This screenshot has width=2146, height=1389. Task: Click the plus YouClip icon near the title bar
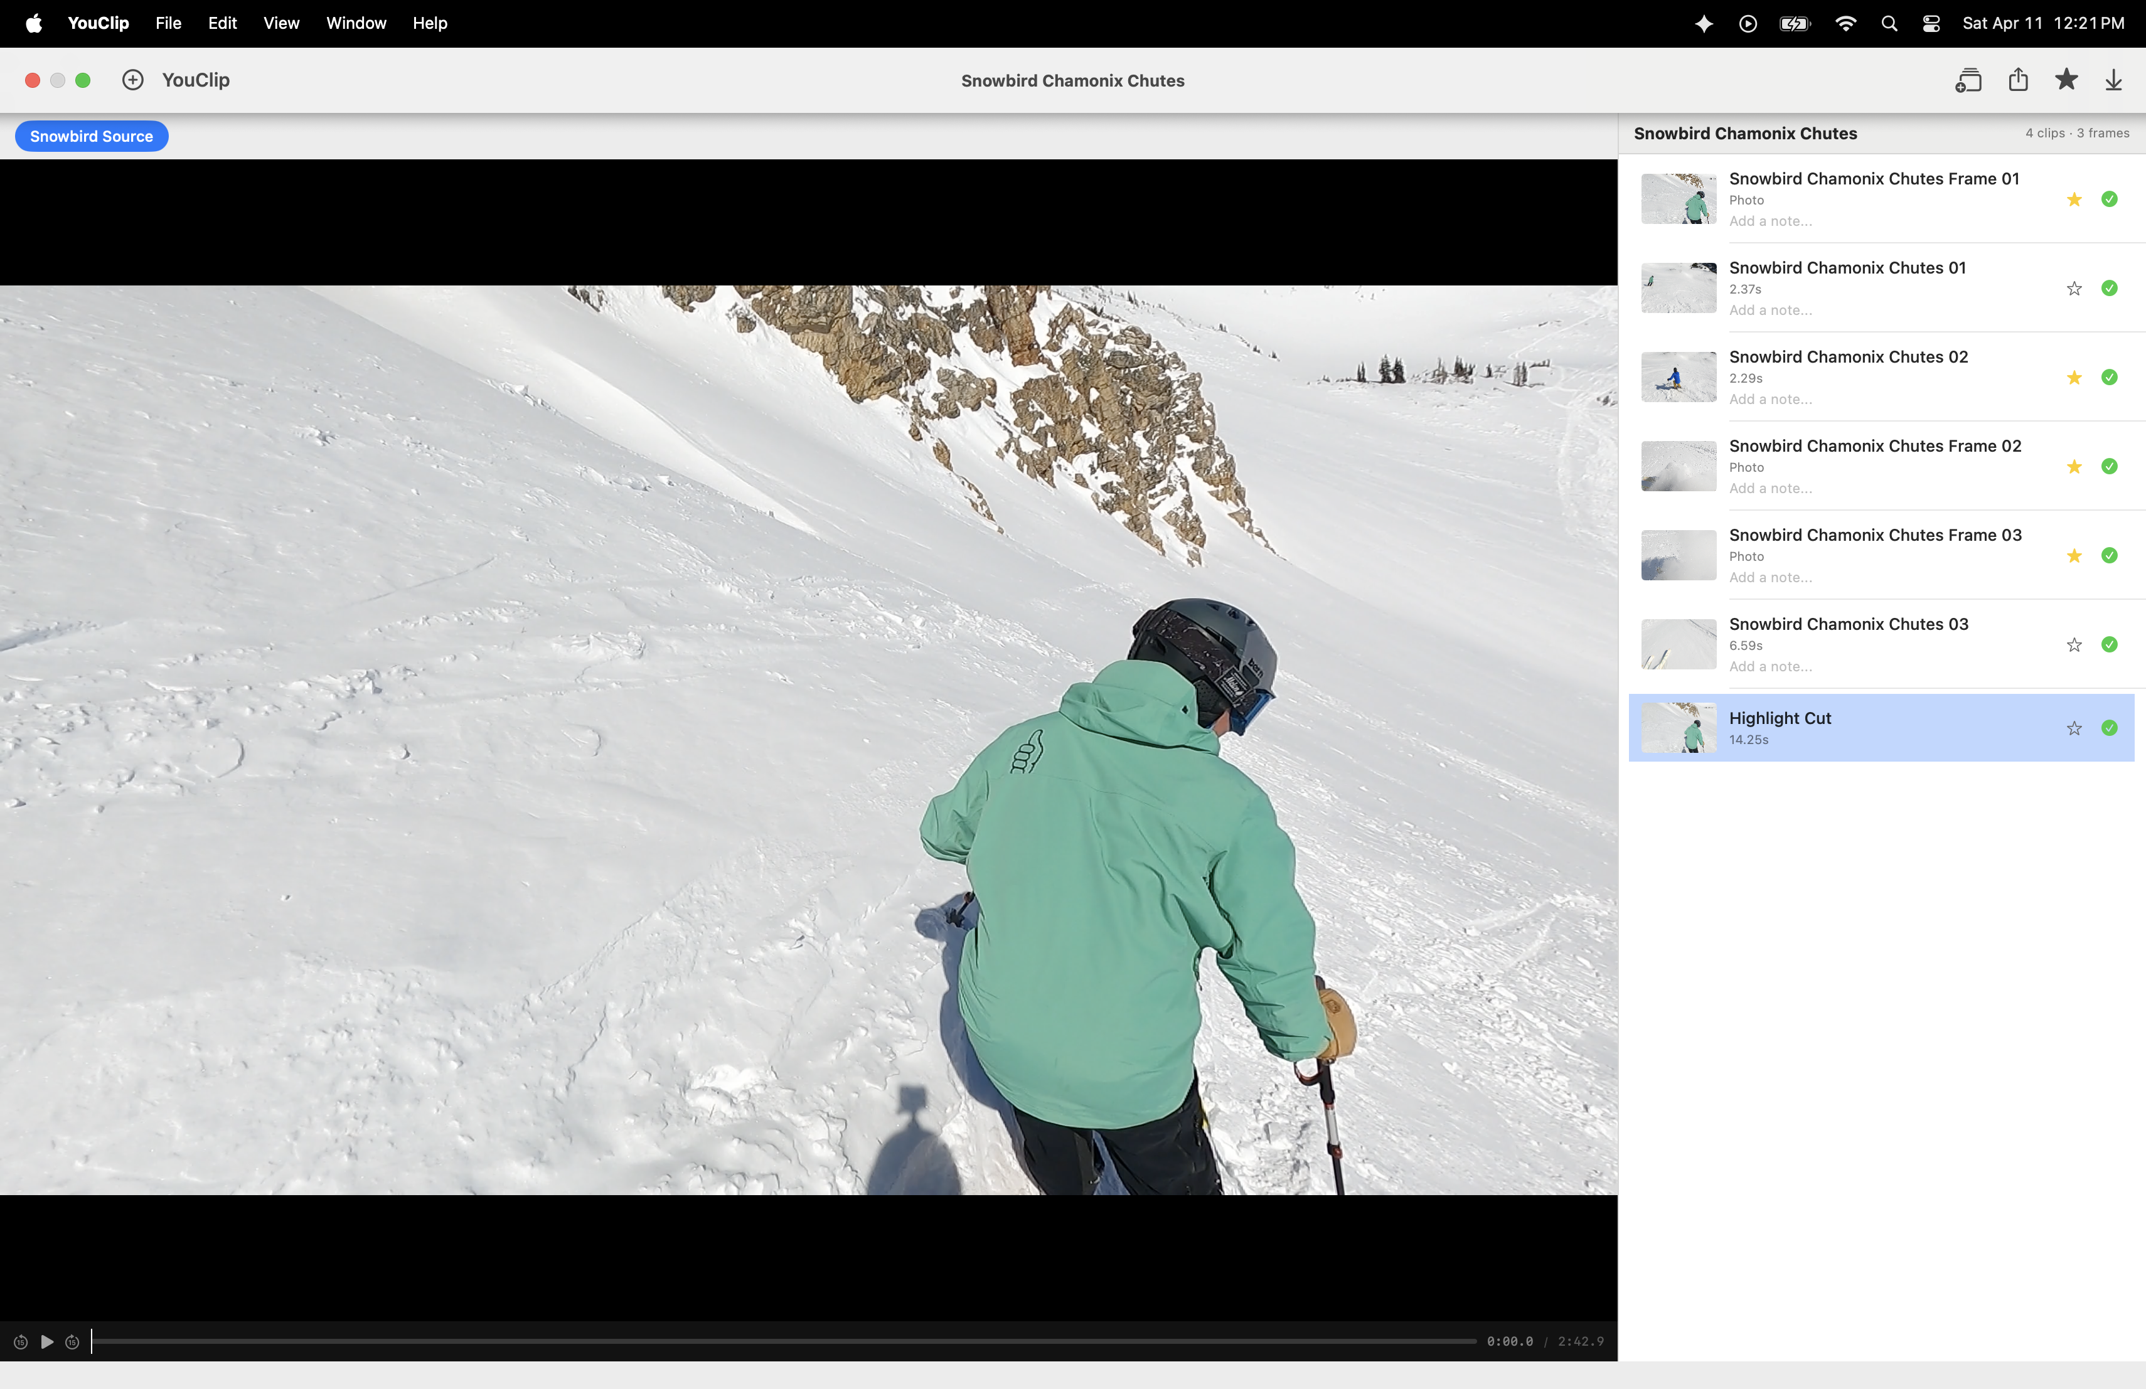pos(132,79)
